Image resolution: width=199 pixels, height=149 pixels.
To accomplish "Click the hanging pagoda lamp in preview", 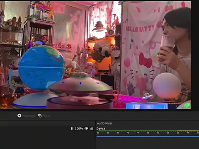I will coord(99,26).
